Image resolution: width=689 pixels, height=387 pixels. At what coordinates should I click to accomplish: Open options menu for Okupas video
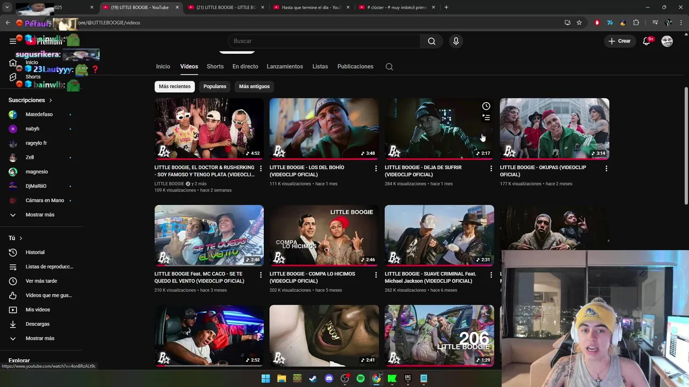click(x=606, y=168)
